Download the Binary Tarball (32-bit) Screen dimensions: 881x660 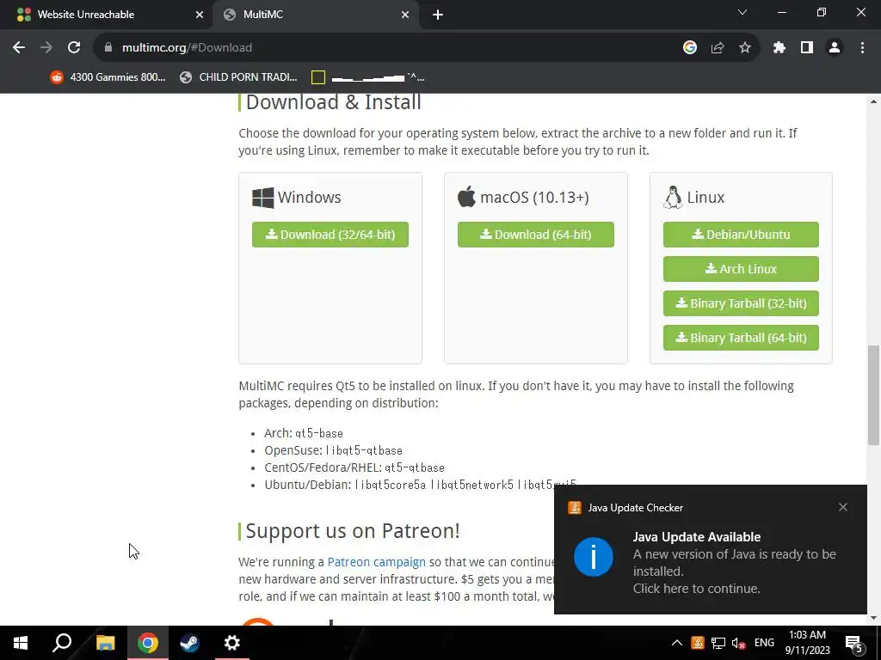tap(741, 303)
